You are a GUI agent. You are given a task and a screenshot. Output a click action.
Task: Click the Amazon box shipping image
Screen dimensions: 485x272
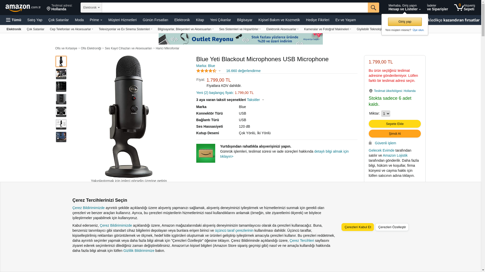click(x=206, y=153)
